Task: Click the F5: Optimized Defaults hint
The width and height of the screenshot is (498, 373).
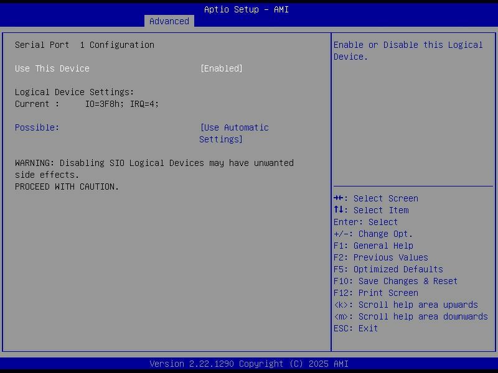Action: (x=388, y=269)
